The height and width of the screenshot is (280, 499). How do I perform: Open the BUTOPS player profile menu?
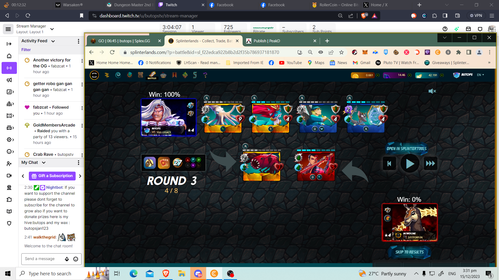[x=463, y=75]
